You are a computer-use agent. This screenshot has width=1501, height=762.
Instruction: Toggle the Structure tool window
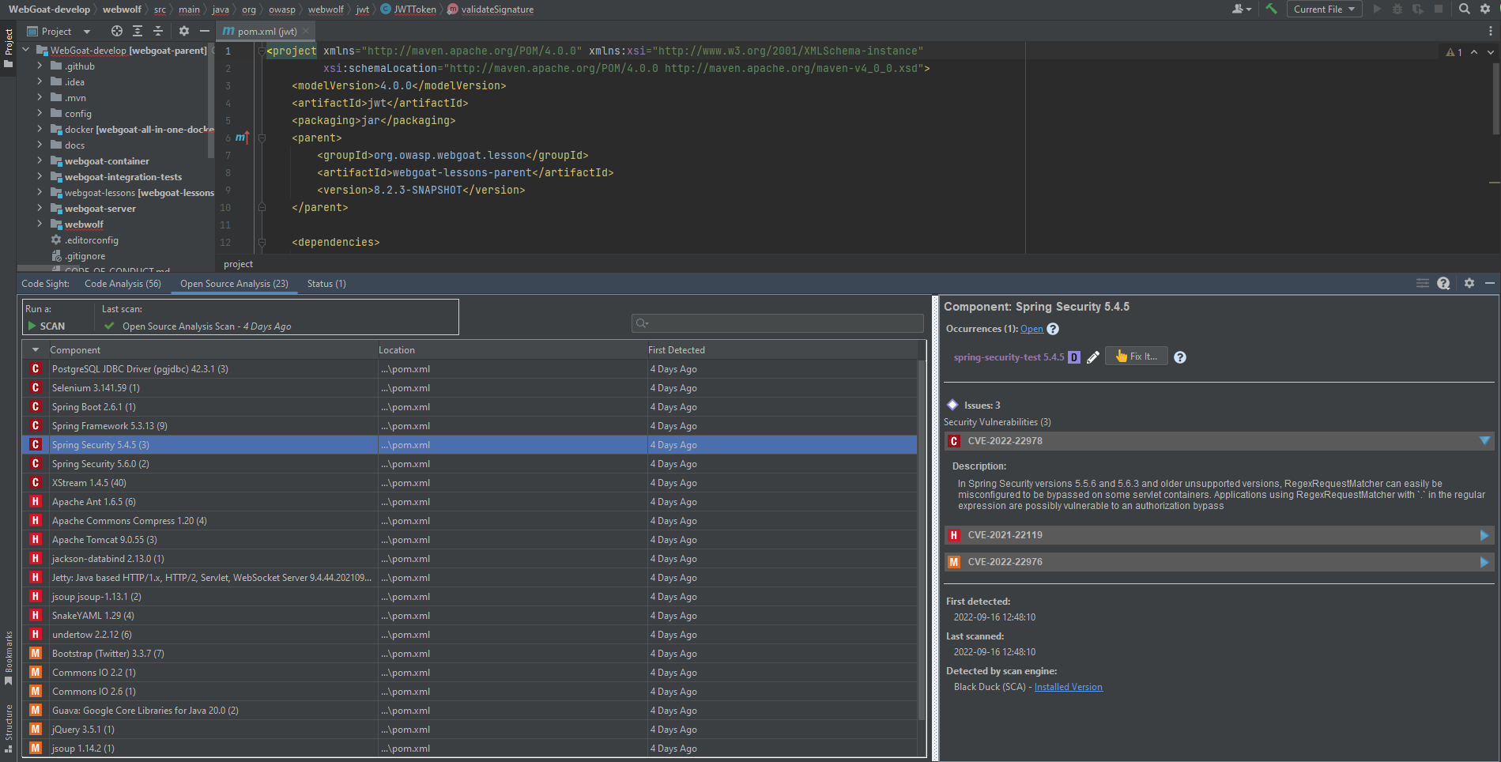click(x=9, y=729)
